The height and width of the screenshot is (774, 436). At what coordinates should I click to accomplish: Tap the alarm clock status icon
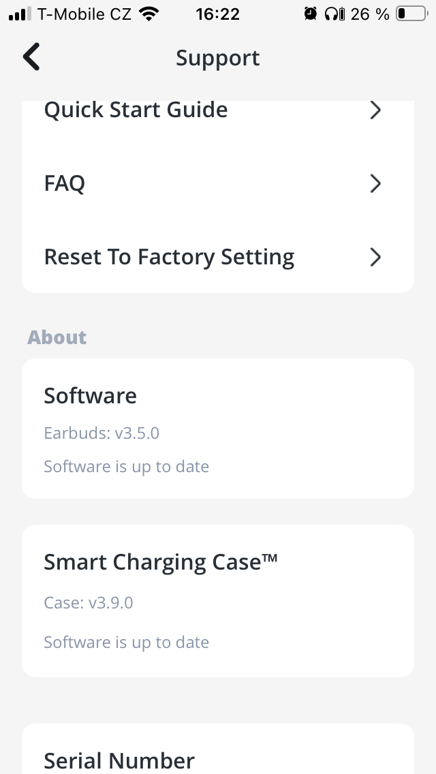click(311, 14)
